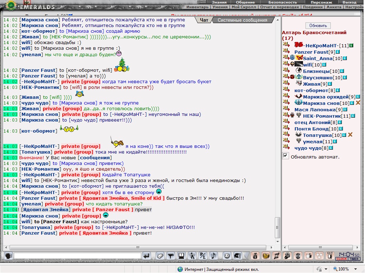Expand the security icon dropdown in status bar
The image size is (365, 273).
326,269
